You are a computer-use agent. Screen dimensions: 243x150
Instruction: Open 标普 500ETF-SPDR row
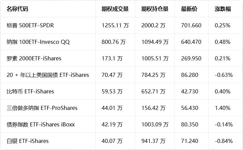(30, 26)
